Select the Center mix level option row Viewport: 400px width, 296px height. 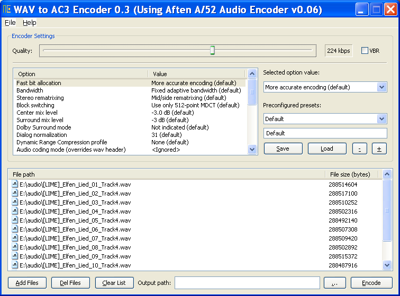pyautogui.click(x=130, y=113)
